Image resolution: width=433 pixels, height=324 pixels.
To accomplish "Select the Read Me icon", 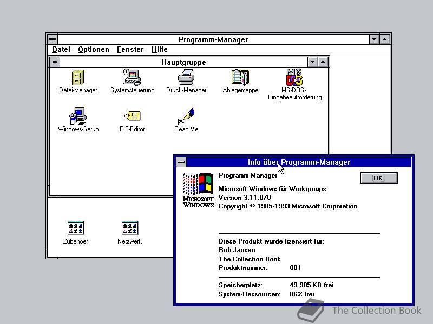I will (x=186, y=116).
